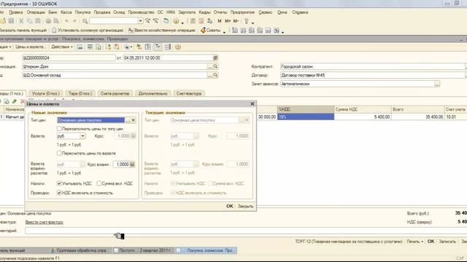The height and width of the screenshot is (262, 467).
Task: Click the M+ memory add button
Action: 228,21
